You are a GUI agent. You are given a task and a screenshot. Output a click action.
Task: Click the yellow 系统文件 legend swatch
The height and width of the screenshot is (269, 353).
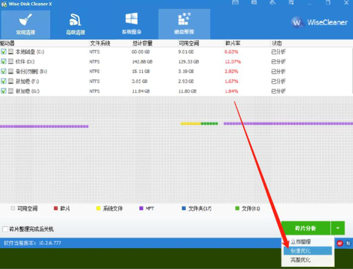coord(98,208)
